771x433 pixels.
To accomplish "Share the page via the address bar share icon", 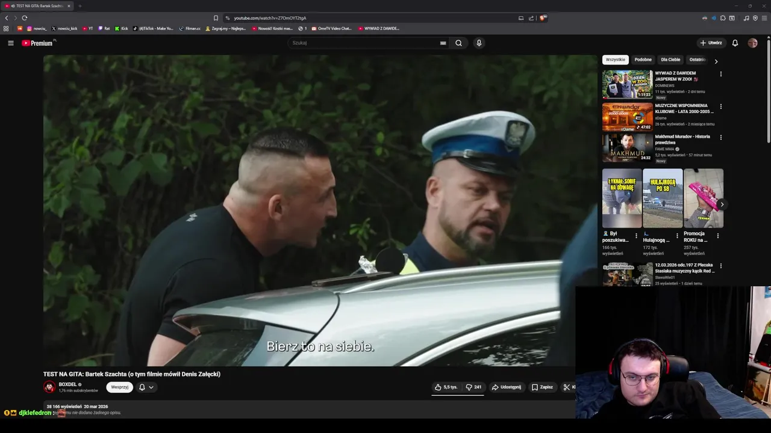I will [x=531, y=18].
